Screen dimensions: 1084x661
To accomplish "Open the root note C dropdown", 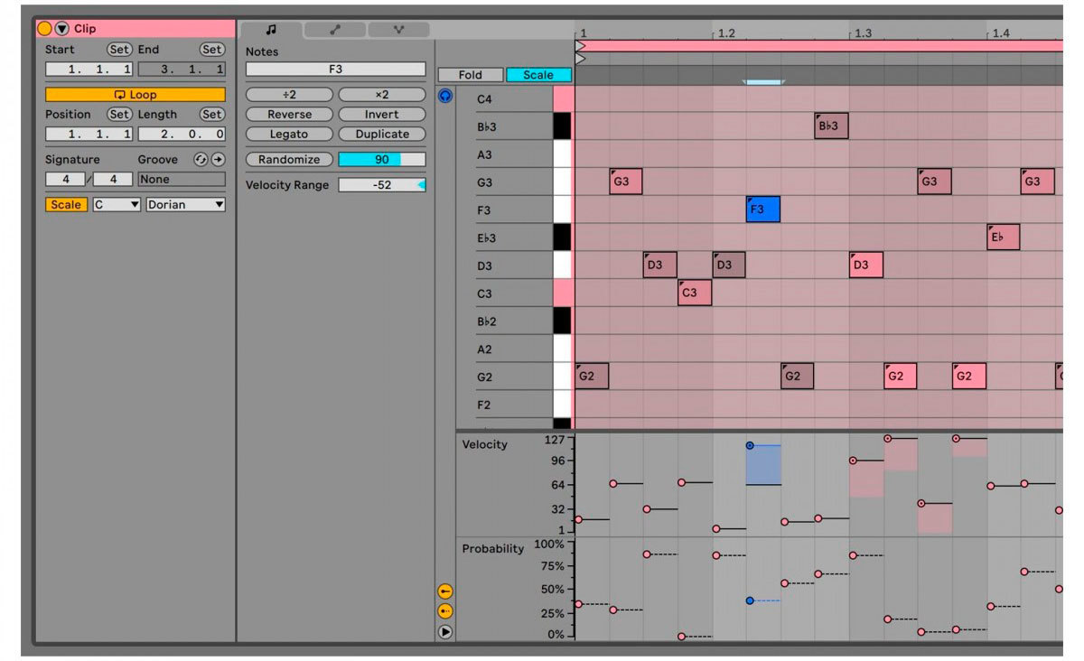I will (x=117, y=205).
